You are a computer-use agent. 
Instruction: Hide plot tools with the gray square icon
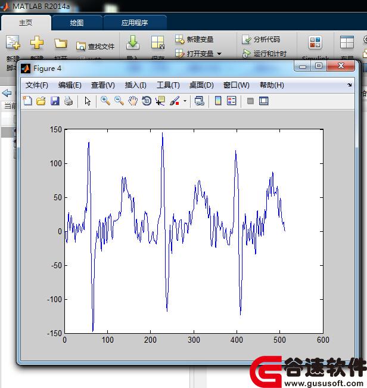pos(250,101)
